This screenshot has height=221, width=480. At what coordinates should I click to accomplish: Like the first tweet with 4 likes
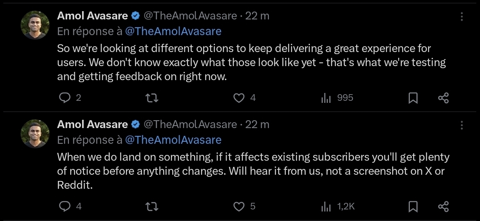(x=239, y=98)
